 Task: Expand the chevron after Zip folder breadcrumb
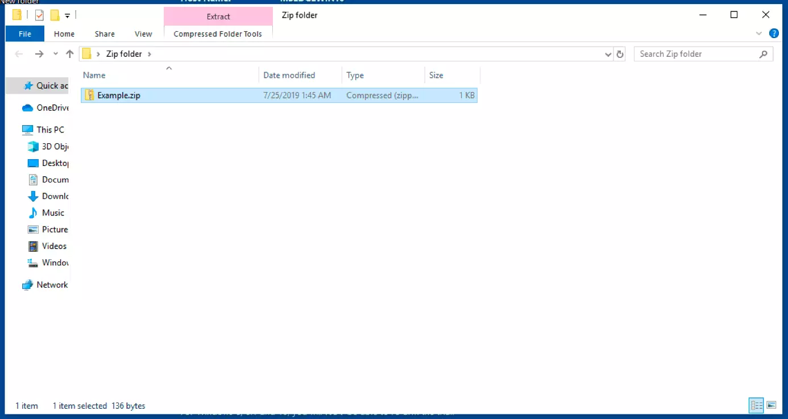(149, 54)
